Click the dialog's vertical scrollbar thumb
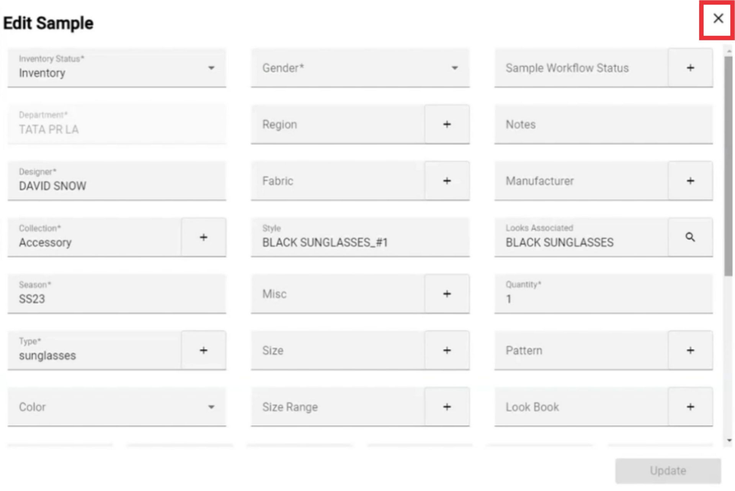Image resolution: width=735 pixels, height=491 pixels. click(x=728, y=164)
